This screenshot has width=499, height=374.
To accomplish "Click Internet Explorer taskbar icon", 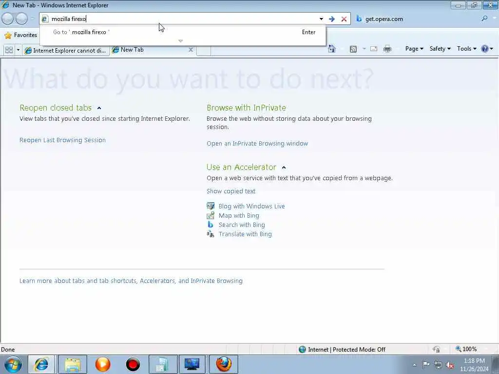I will pyautogui.click(x=41, y=364).
